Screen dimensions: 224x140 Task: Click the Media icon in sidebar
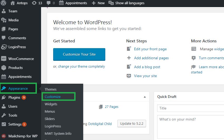4,20
